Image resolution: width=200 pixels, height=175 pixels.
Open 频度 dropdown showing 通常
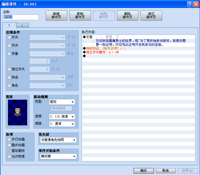click(x=62, y=124)
